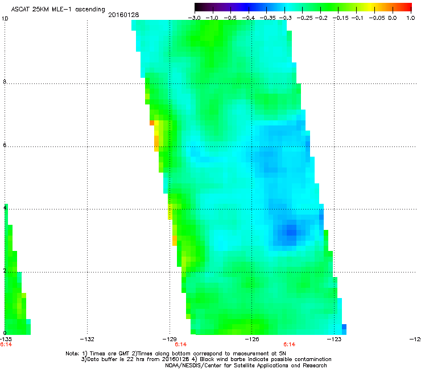This screenshot has width=421, height=369.
Task: Click the red time 8:14 under -129
Action: coord(181,345)
